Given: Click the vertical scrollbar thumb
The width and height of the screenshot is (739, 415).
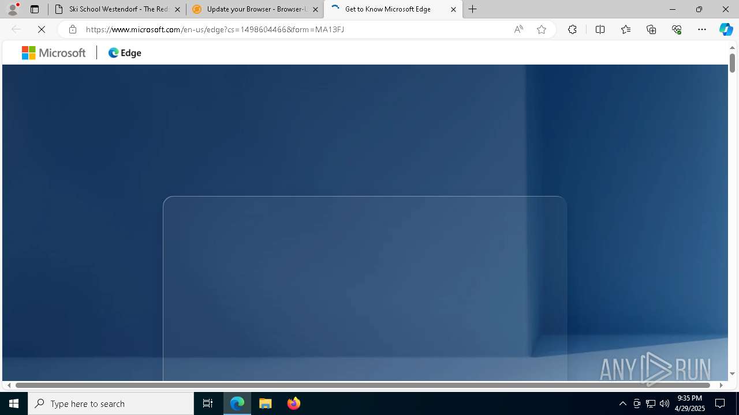Looking at the screenshot, I should tap(732, 63).
